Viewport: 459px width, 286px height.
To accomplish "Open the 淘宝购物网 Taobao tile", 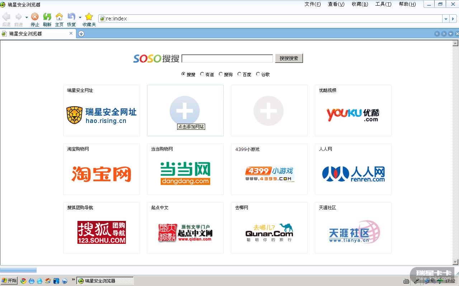I will point(101,169).
